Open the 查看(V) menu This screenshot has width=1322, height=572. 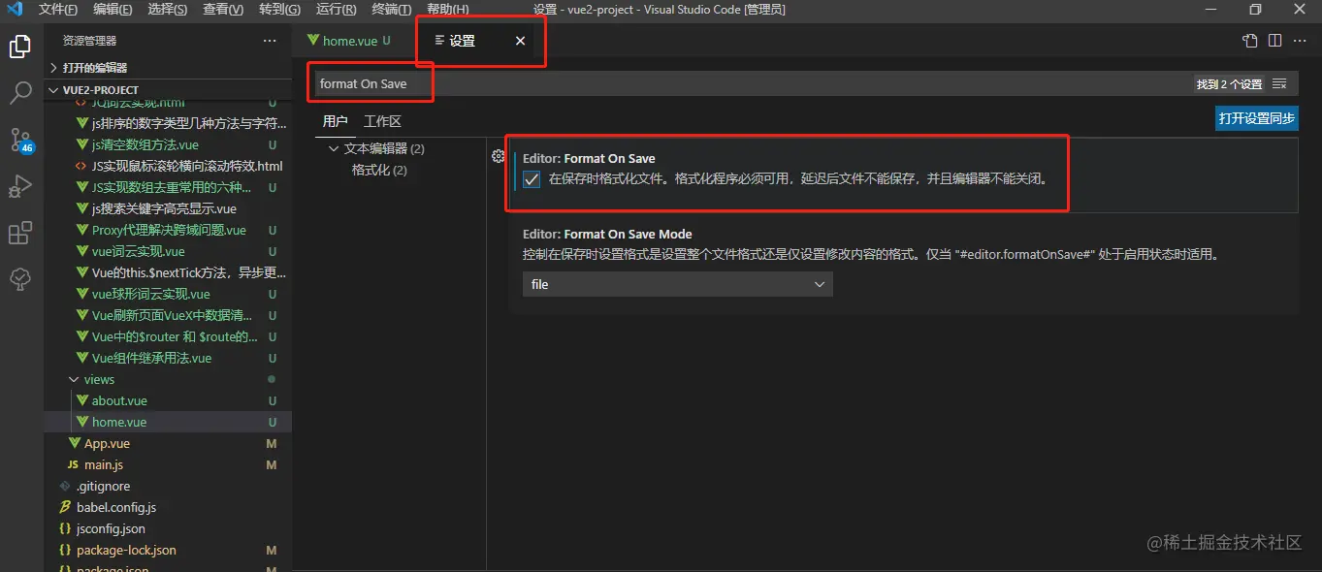(x=223, y=10)
